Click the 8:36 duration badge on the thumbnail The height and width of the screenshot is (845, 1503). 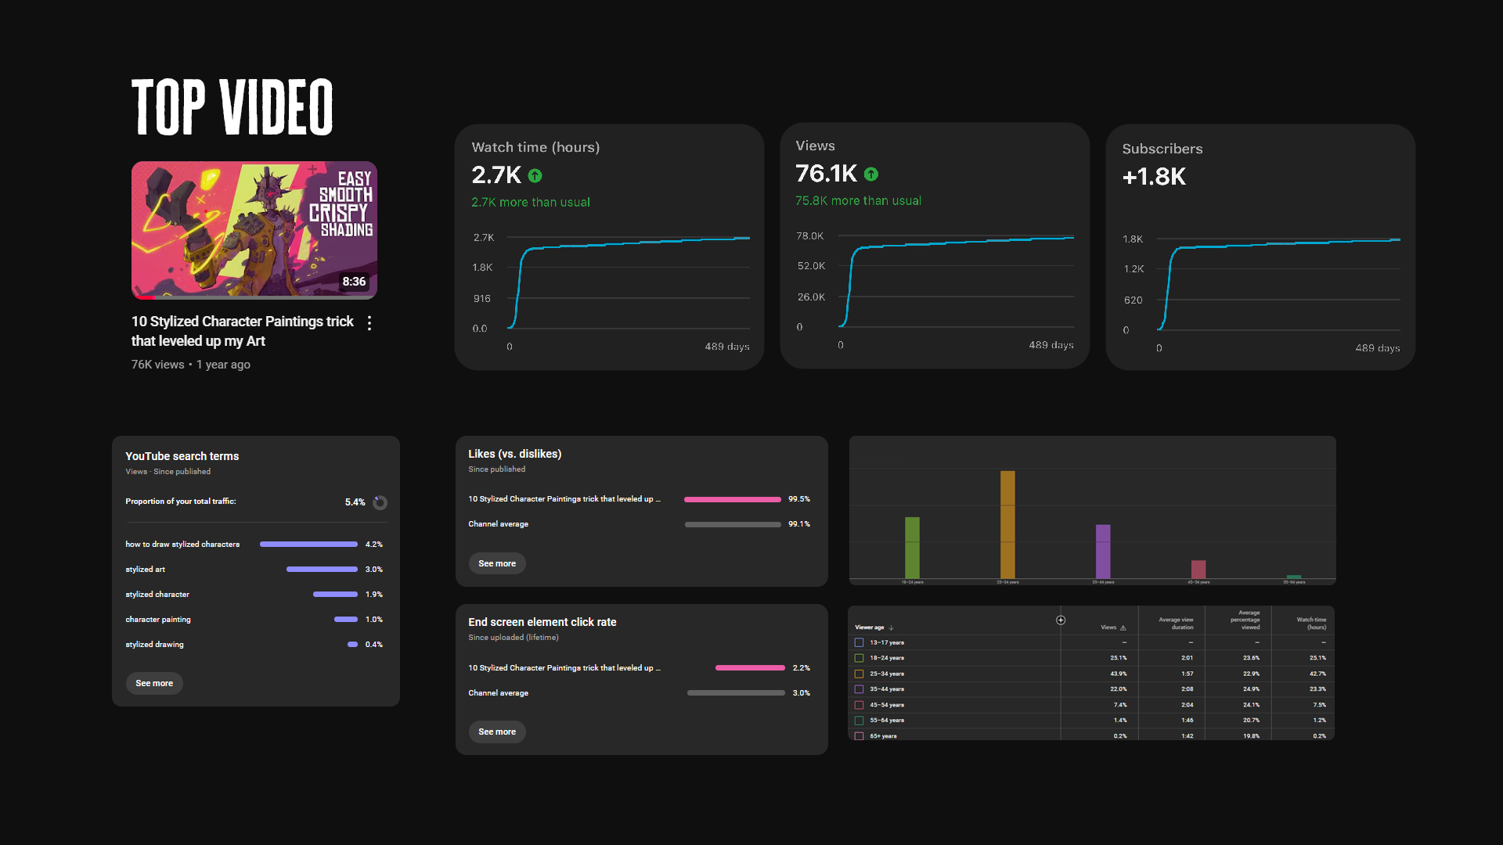pos(354,282)
